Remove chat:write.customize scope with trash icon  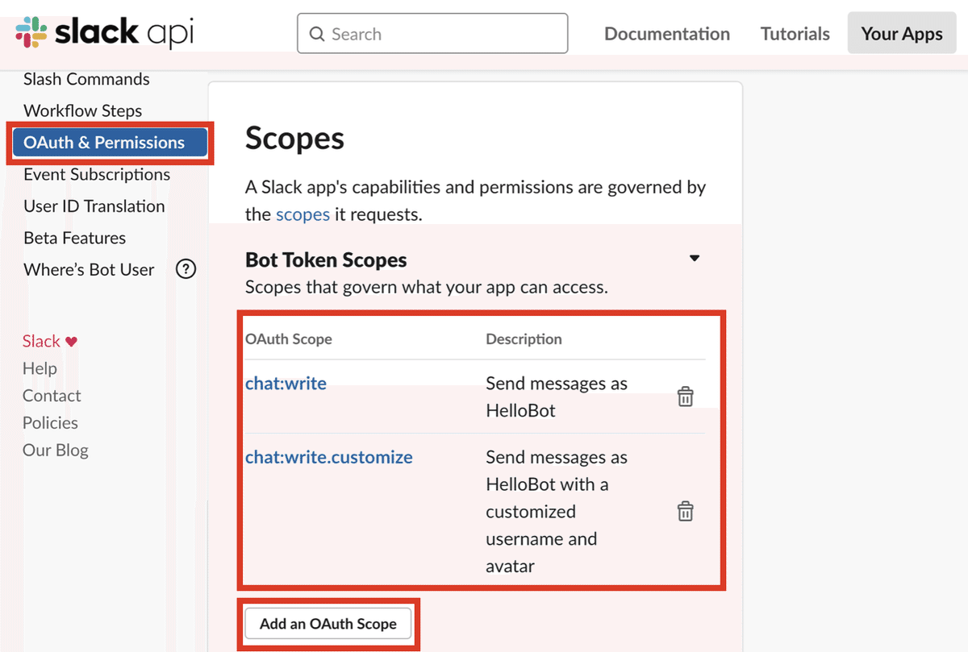pyautogui.click(x=685, y=511)
